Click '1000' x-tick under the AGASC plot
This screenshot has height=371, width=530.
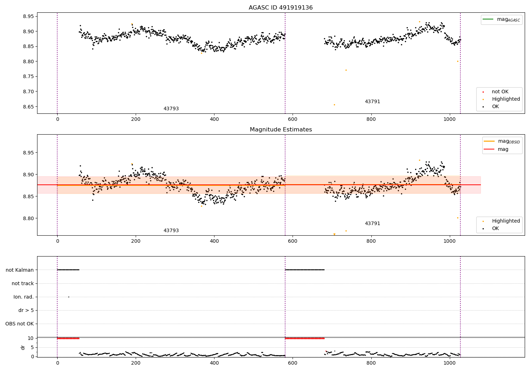click(x=449, y=119)
